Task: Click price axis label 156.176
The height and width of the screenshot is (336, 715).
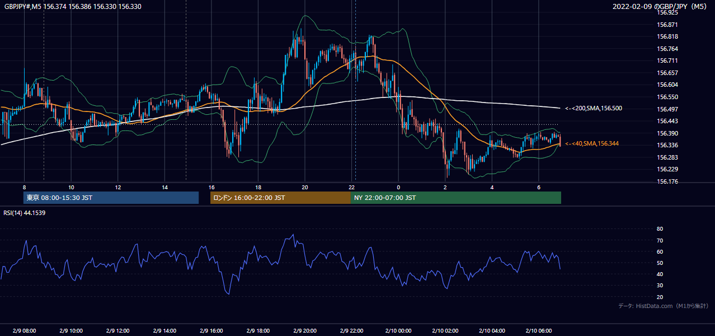Action: click(x=667, y=181)
